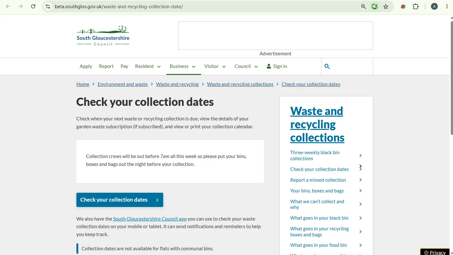This screenshot has width=453, height=255.
Task: Open Chrome three-dot menu
Action: (447, 6)
